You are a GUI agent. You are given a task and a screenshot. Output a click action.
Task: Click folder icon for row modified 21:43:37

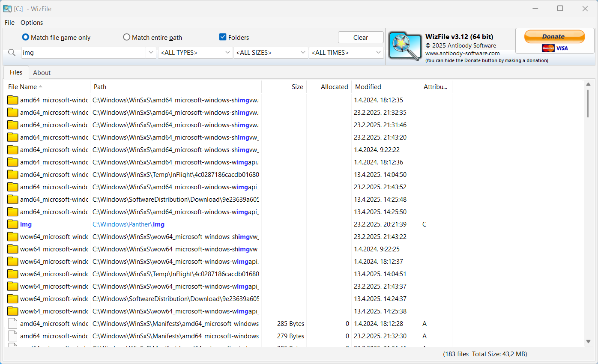[13, 286]
